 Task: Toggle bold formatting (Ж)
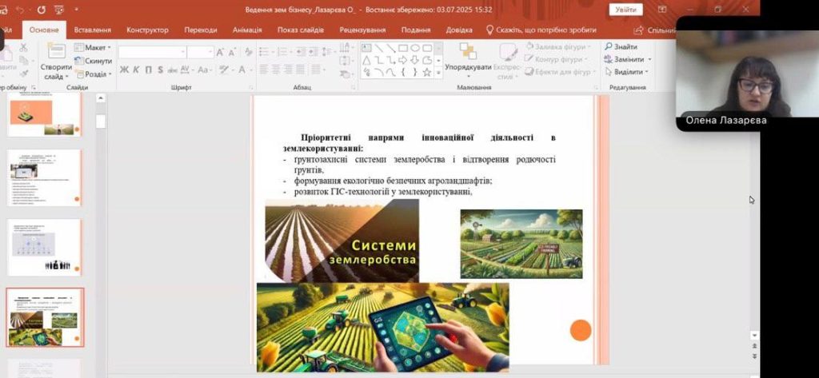click(x=125, y=70)
